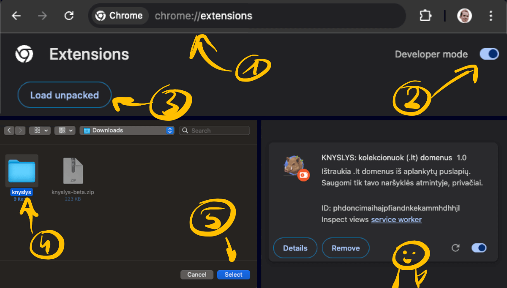Remove the KNYSLYS extension

(x=346, y=248)
